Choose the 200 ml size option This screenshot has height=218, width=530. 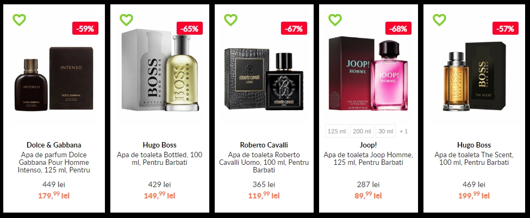click(362, 131)
